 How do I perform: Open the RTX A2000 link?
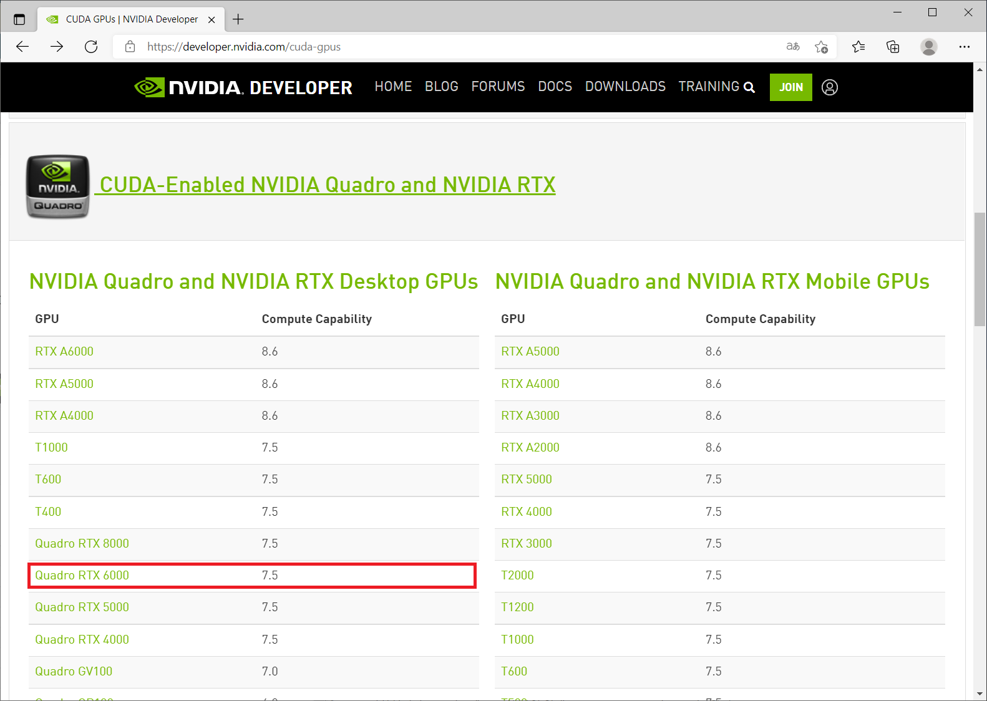(x=530, y=447)
